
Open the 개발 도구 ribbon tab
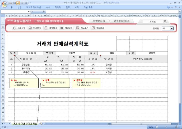88,7
